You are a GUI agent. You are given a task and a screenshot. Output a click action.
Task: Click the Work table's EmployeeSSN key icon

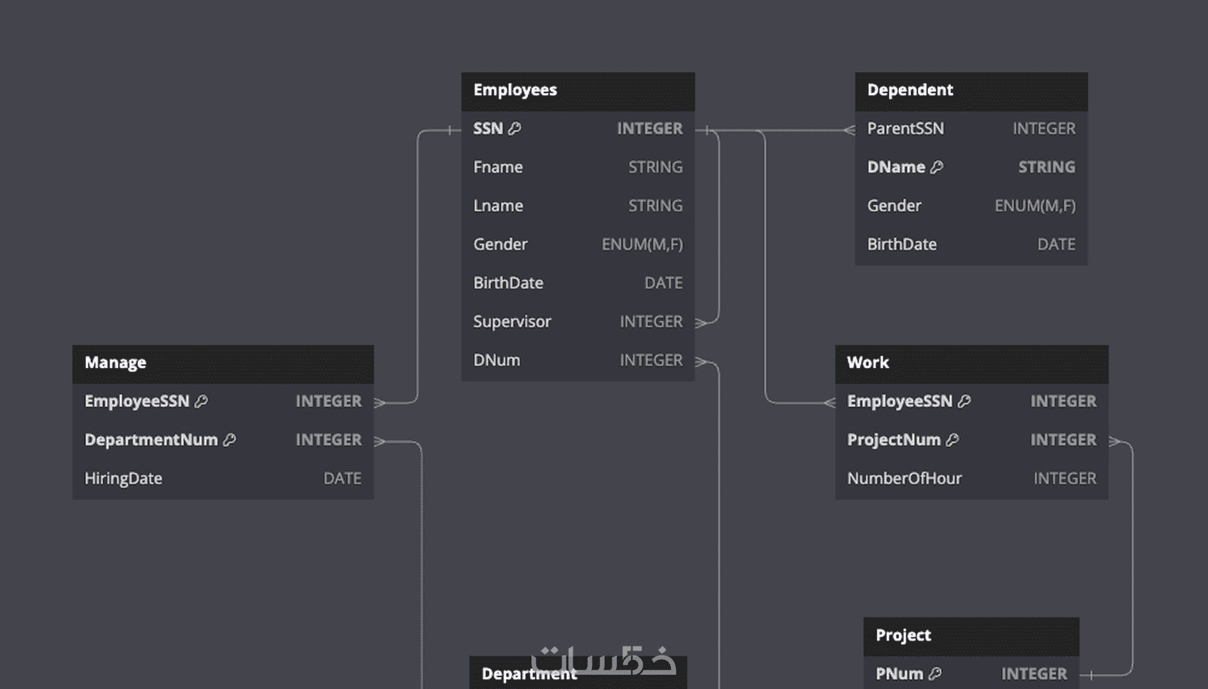[x=964, y=401]
